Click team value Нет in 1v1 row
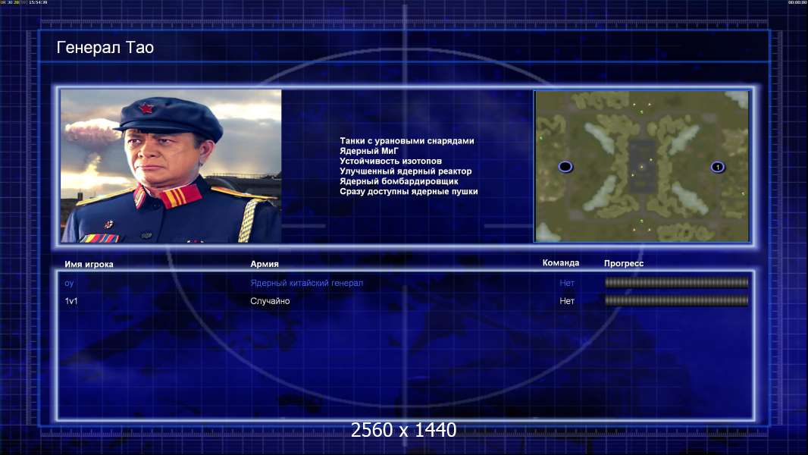This screenshot has height=455, width=808. tap(567, 301)
